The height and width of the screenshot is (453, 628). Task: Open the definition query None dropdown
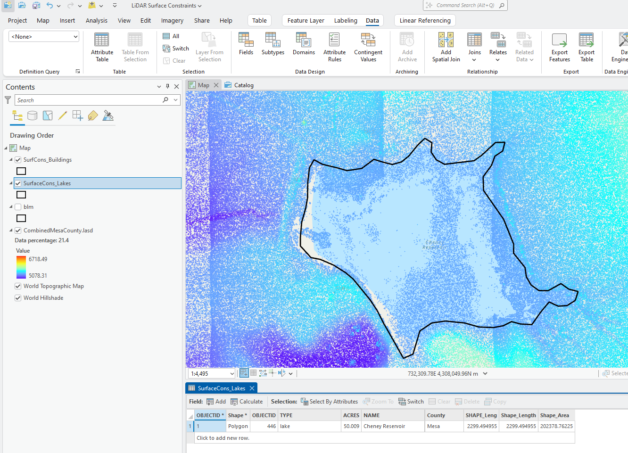click(x=44, y=37)
